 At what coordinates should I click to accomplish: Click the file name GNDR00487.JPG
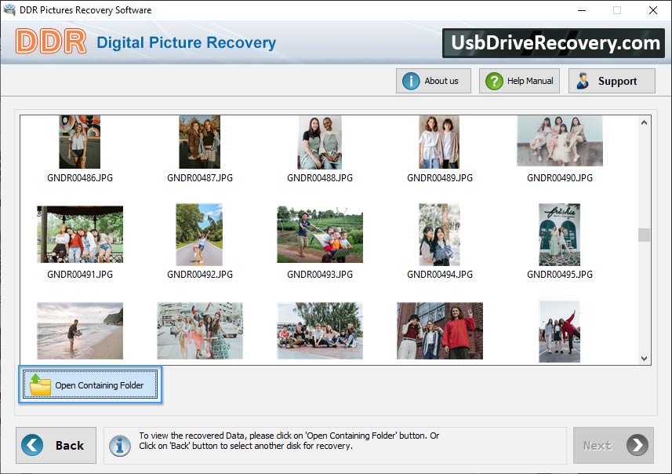(200, 178)
